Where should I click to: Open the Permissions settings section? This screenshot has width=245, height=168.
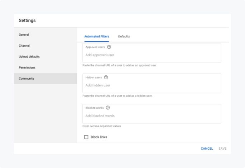(27, 67)
